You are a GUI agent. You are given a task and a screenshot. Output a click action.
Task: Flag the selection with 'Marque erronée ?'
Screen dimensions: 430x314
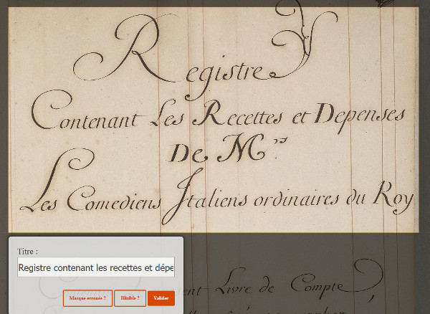coord(87,298)
